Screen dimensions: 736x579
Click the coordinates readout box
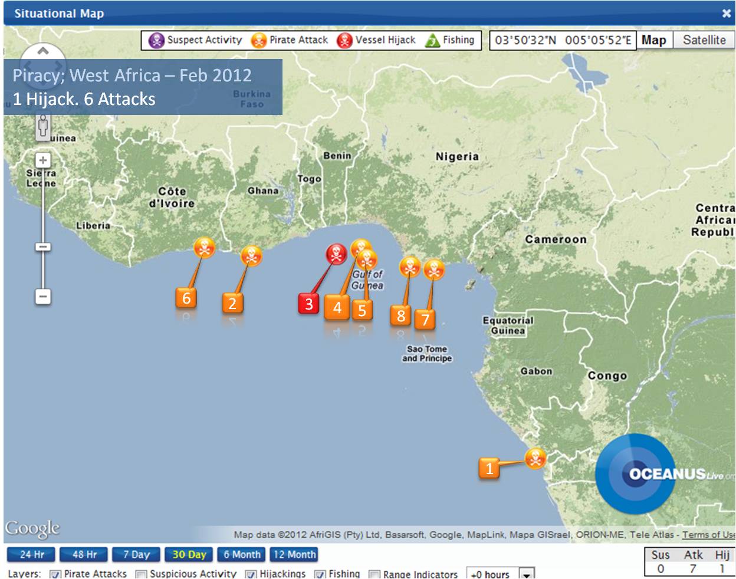(x=563, y=40)
